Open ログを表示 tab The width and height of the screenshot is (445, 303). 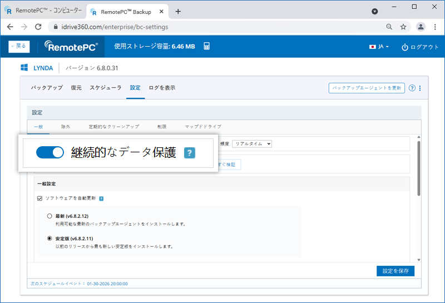(x=162, y=88)
